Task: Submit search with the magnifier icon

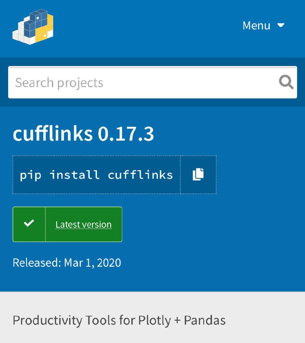Action: (x=286, y=82)
